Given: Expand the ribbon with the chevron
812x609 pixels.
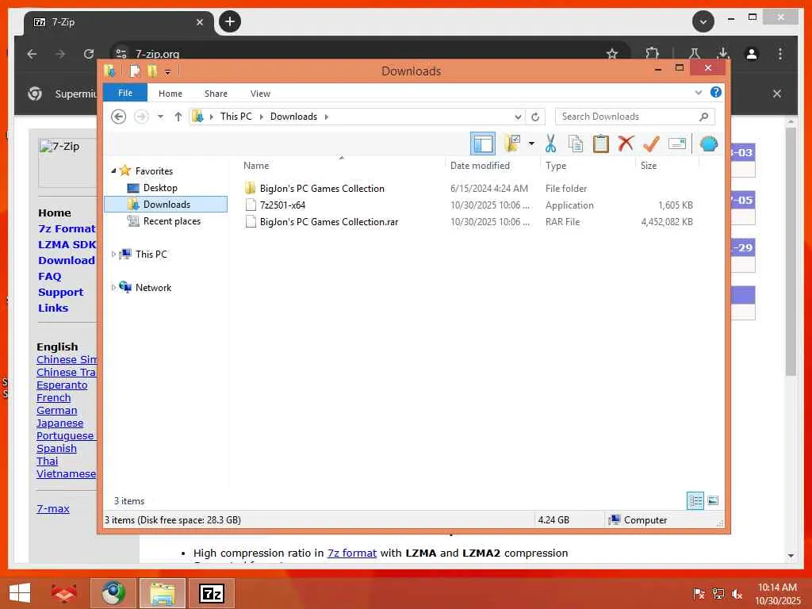Looking at the screenshot, I should [x=699, y=93].
